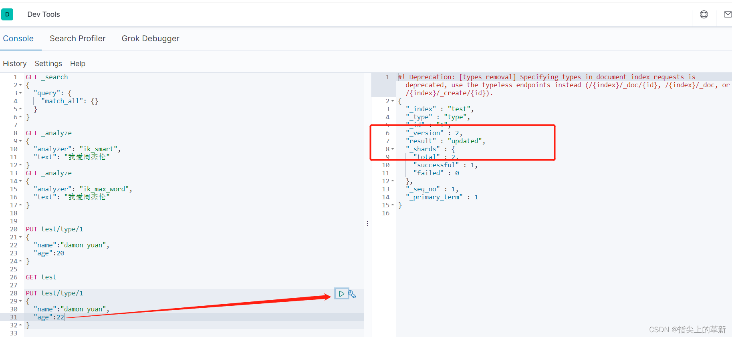
Task: Click the "successful" : 1 output line
Action: click(446, 165)
